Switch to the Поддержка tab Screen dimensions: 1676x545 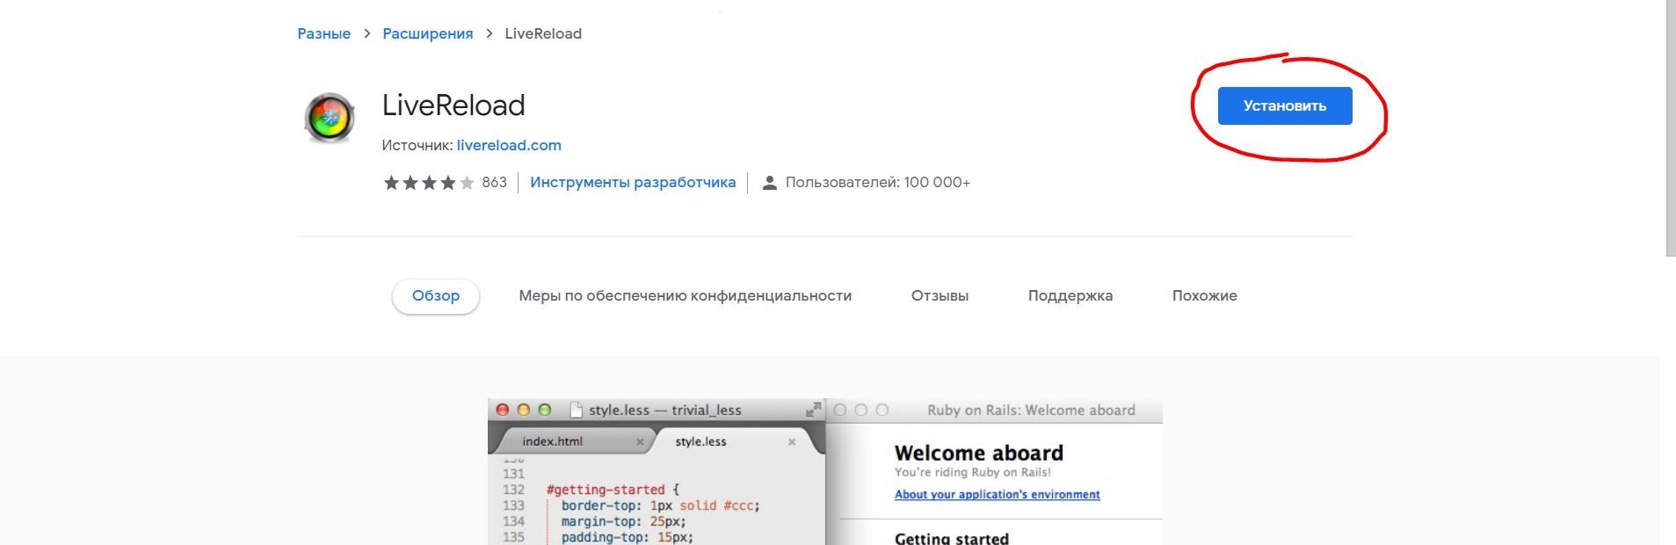pyautogui.click(x=1070, y=296)
